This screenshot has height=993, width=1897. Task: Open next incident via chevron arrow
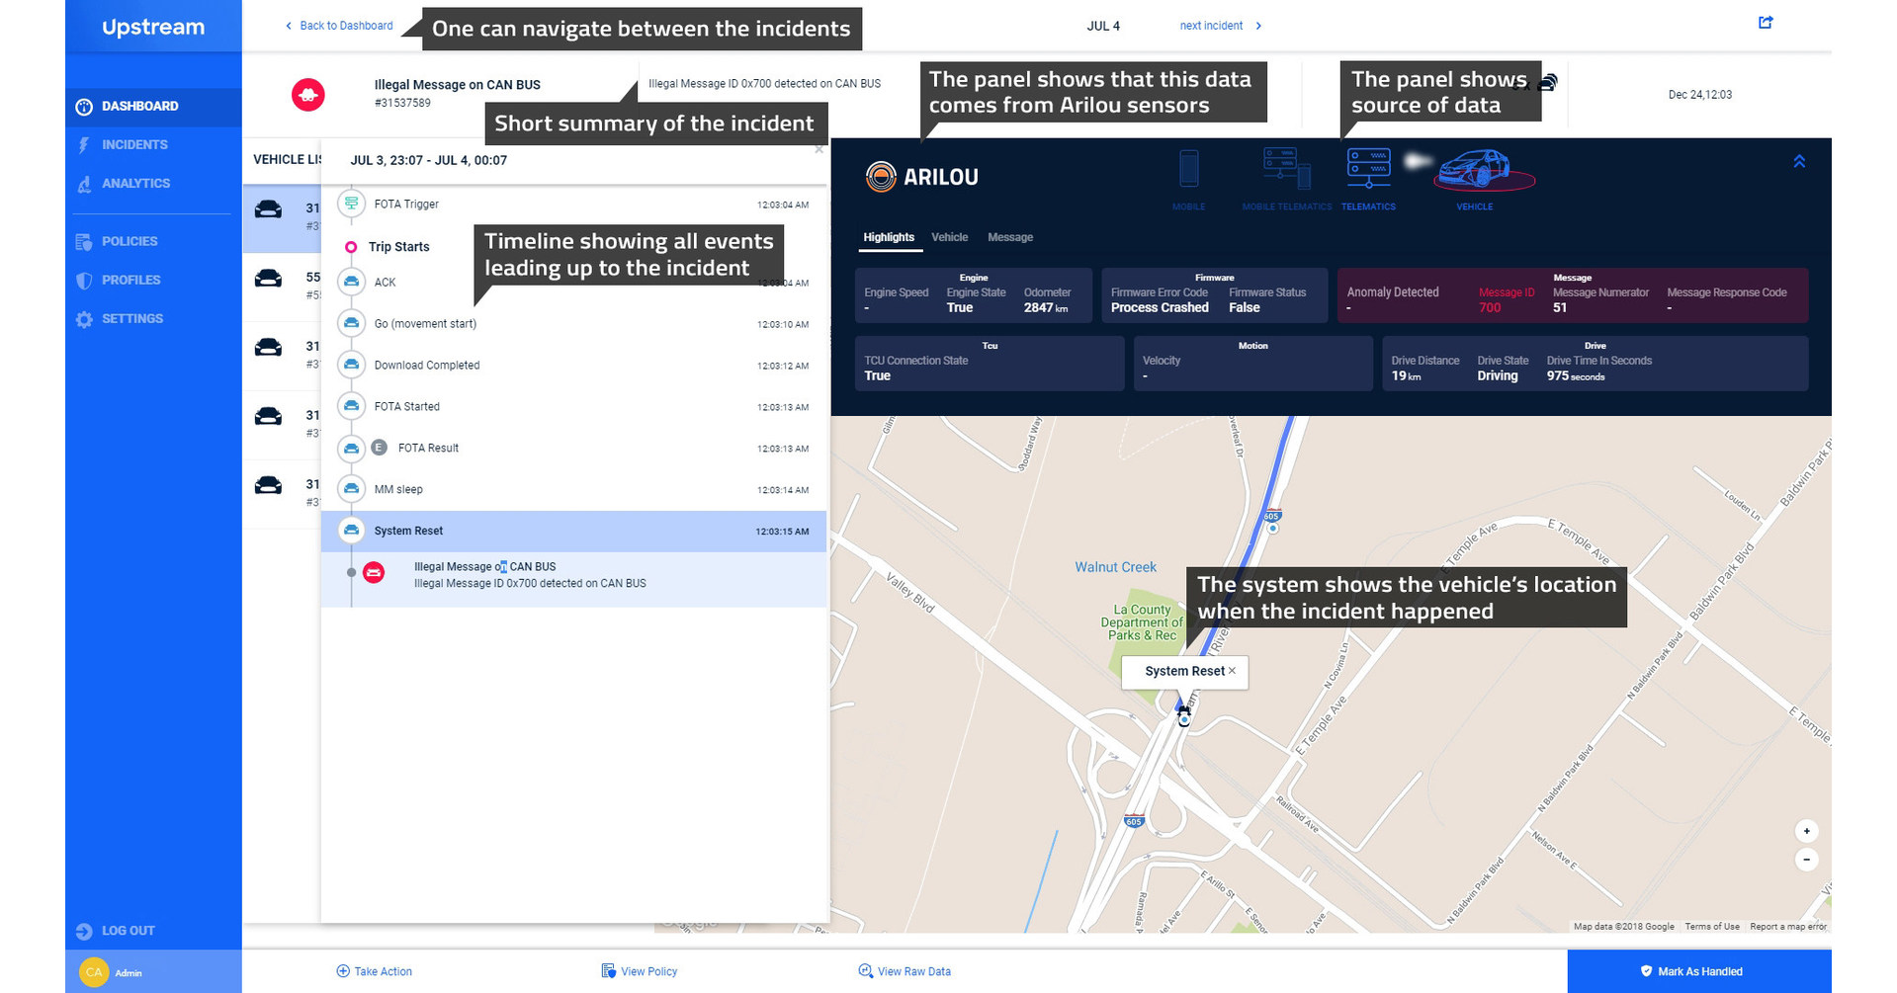pos(1258,26)
